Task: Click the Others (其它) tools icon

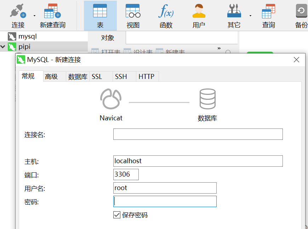Action: point(234,11)
